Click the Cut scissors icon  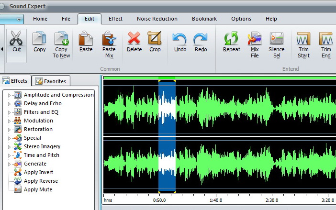(x=17, y=38)
